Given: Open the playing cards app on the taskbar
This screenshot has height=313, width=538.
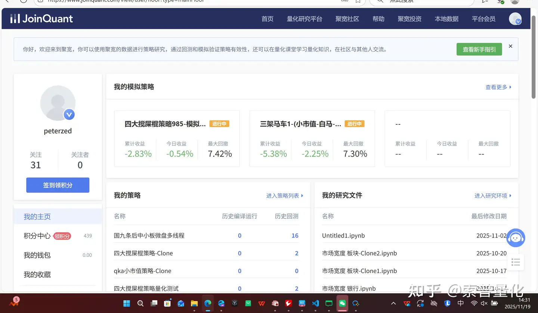Looking at the screenshot, I should click(x=275, y=303).
